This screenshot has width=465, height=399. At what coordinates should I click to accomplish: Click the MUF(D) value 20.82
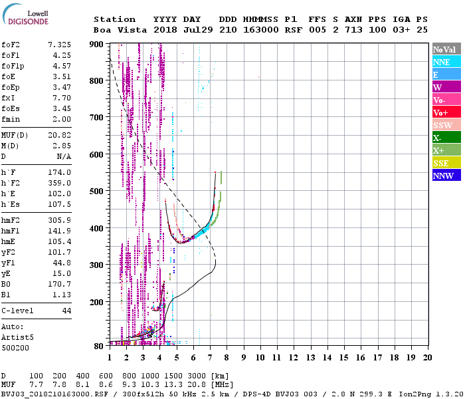click(60, 135)
